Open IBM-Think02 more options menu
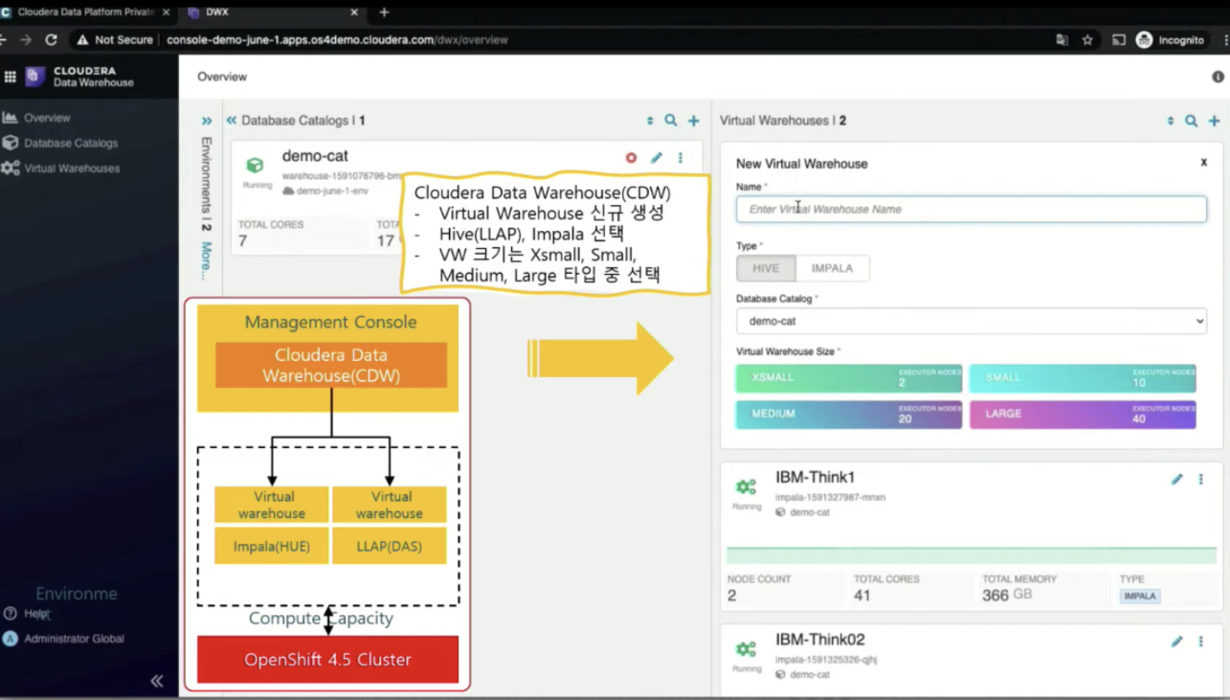Screen dimensions: 1230x700 1201,642
